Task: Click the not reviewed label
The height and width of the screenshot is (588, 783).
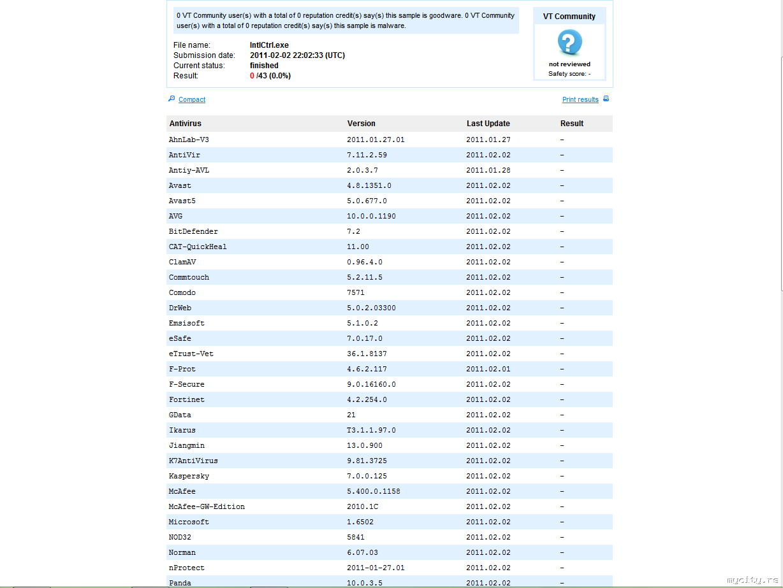Action: click(569, 64)
